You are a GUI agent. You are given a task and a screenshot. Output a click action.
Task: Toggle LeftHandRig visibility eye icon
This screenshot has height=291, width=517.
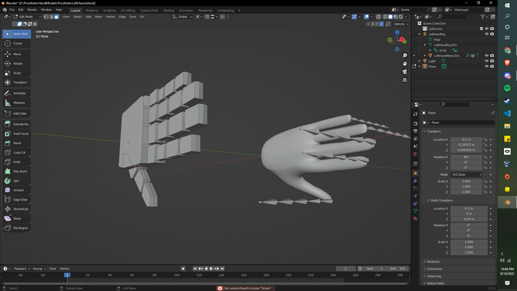tap(487, 34)
